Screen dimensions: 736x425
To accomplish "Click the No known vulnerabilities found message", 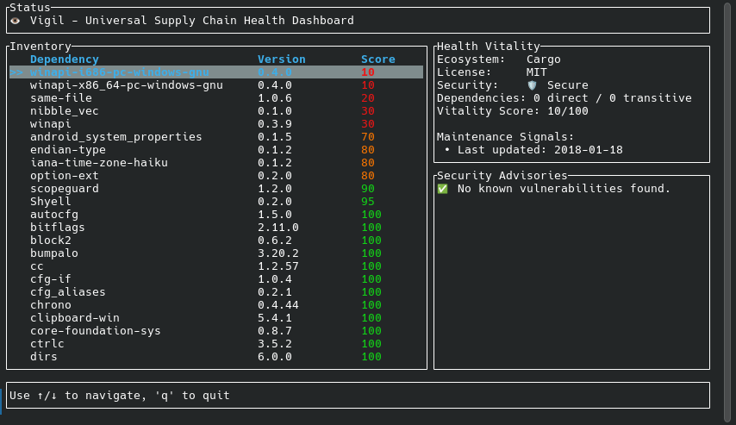I will point(564,189).
